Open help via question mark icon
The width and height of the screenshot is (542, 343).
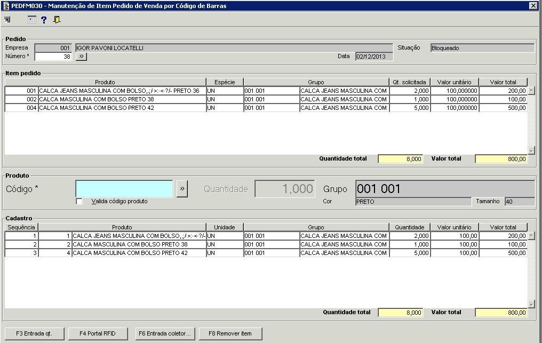pyautogui.click(x=44, y=20)
